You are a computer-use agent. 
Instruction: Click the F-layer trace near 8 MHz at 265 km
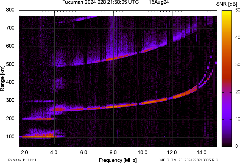point(114,107)
